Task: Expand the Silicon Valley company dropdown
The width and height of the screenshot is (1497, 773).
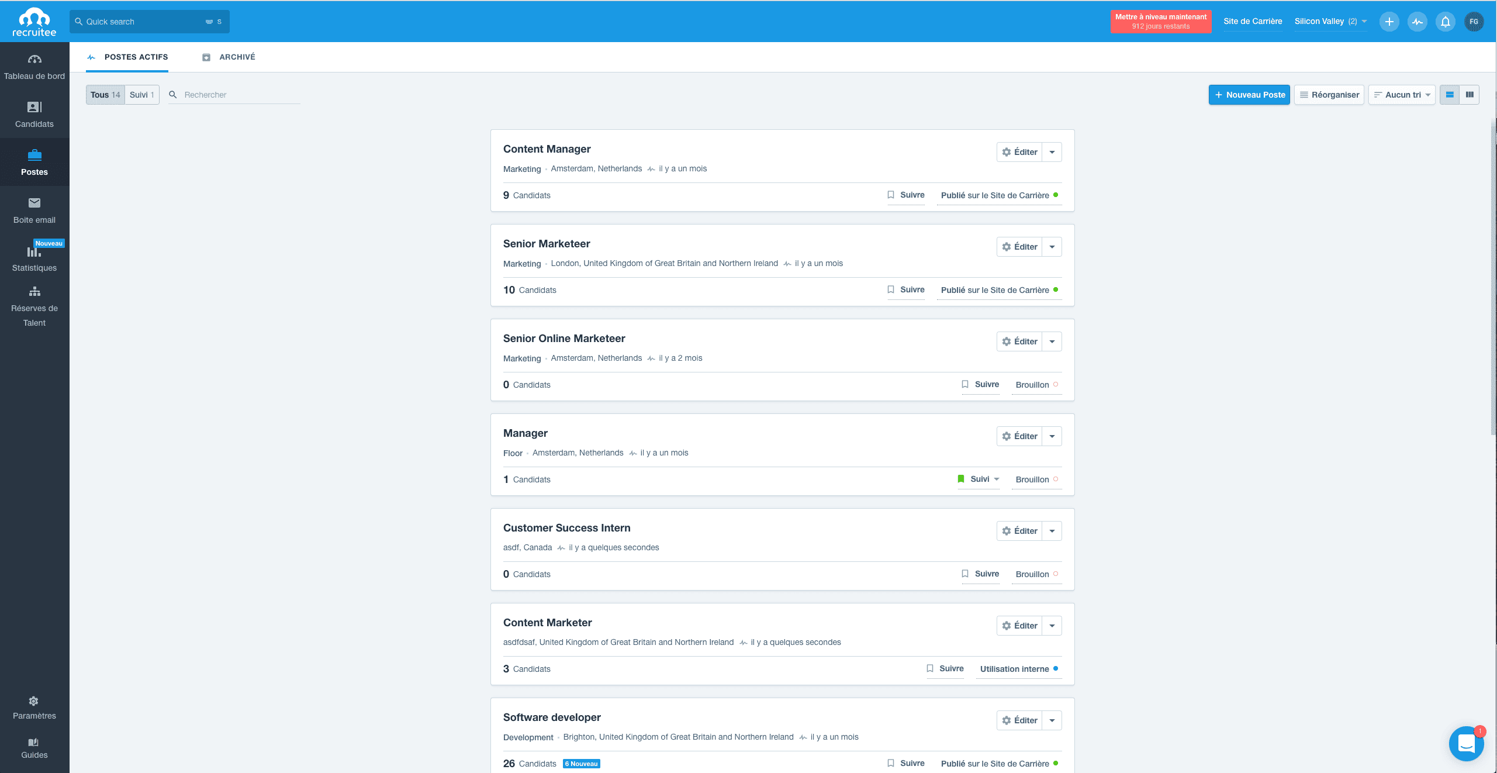Action: pyautogui.click(x=1330, y=21)
